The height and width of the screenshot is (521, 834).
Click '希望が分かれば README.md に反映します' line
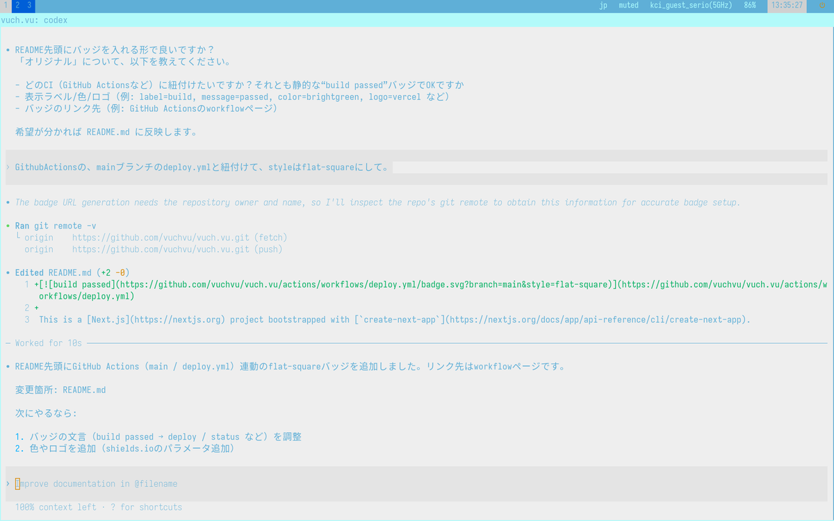(x=106, y=132)
